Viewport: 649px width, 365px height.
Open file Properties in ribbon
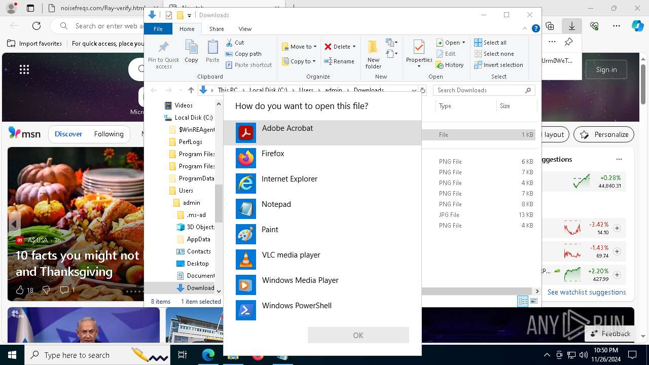(419, 55)
